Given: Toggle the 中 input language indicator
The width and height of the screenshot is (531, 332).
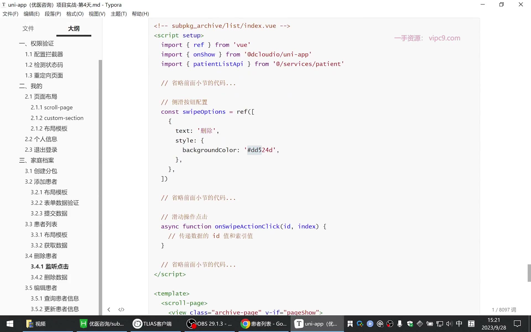Looking at the screenshot, I should (459, 323).
